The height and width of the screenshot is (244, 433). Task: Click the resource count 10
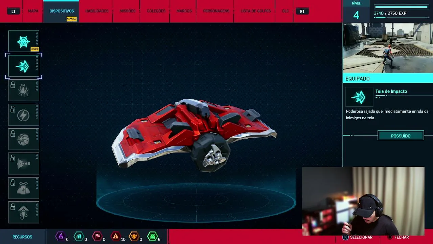pos(123,239)
